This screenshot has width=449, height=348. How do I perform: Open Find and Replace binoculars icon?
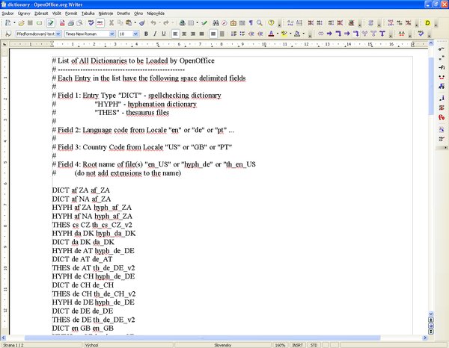coord(216,23)
